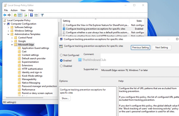Click the Next Setting button
179x116 pixels.
click(x=162, y=47)
